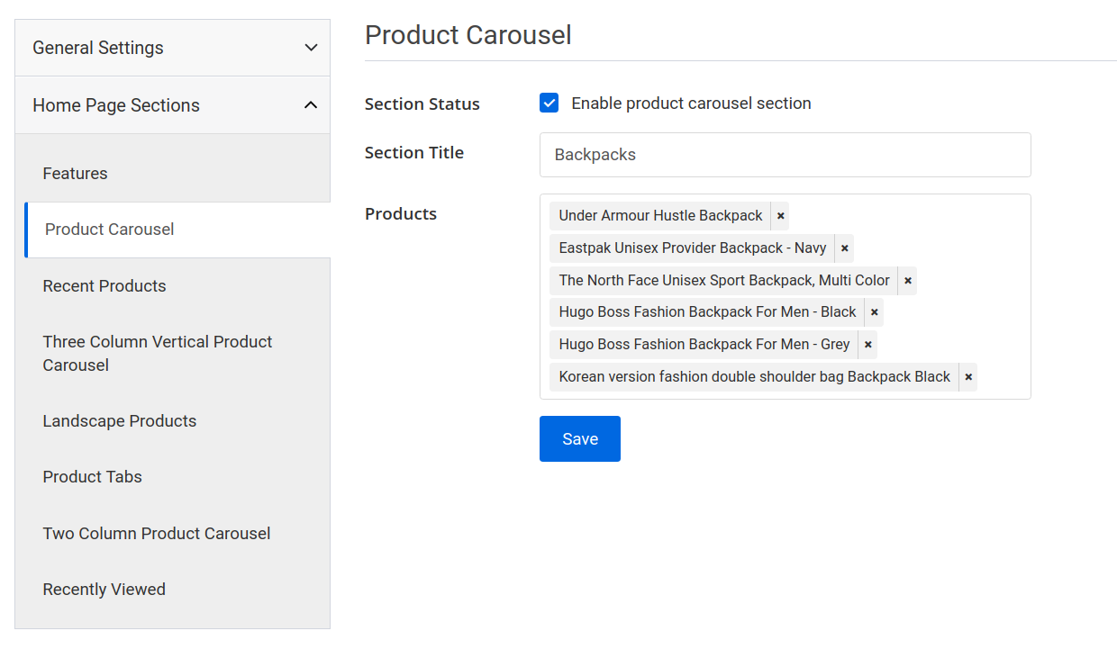The image size is (1117, 649).
Task: Open the Product Tabs settings
Action: (92, 476)
